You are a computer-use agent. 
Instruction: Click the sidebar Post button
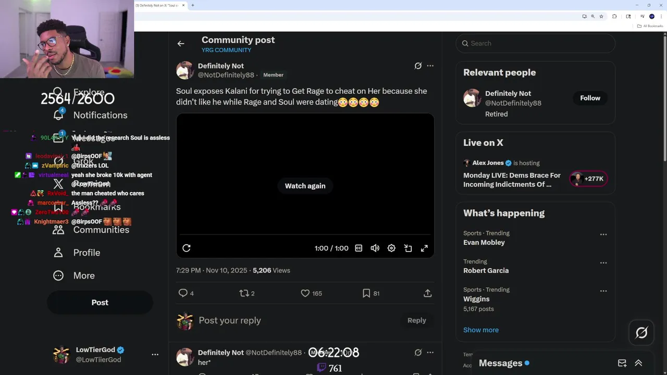click(x=100, y=303)
